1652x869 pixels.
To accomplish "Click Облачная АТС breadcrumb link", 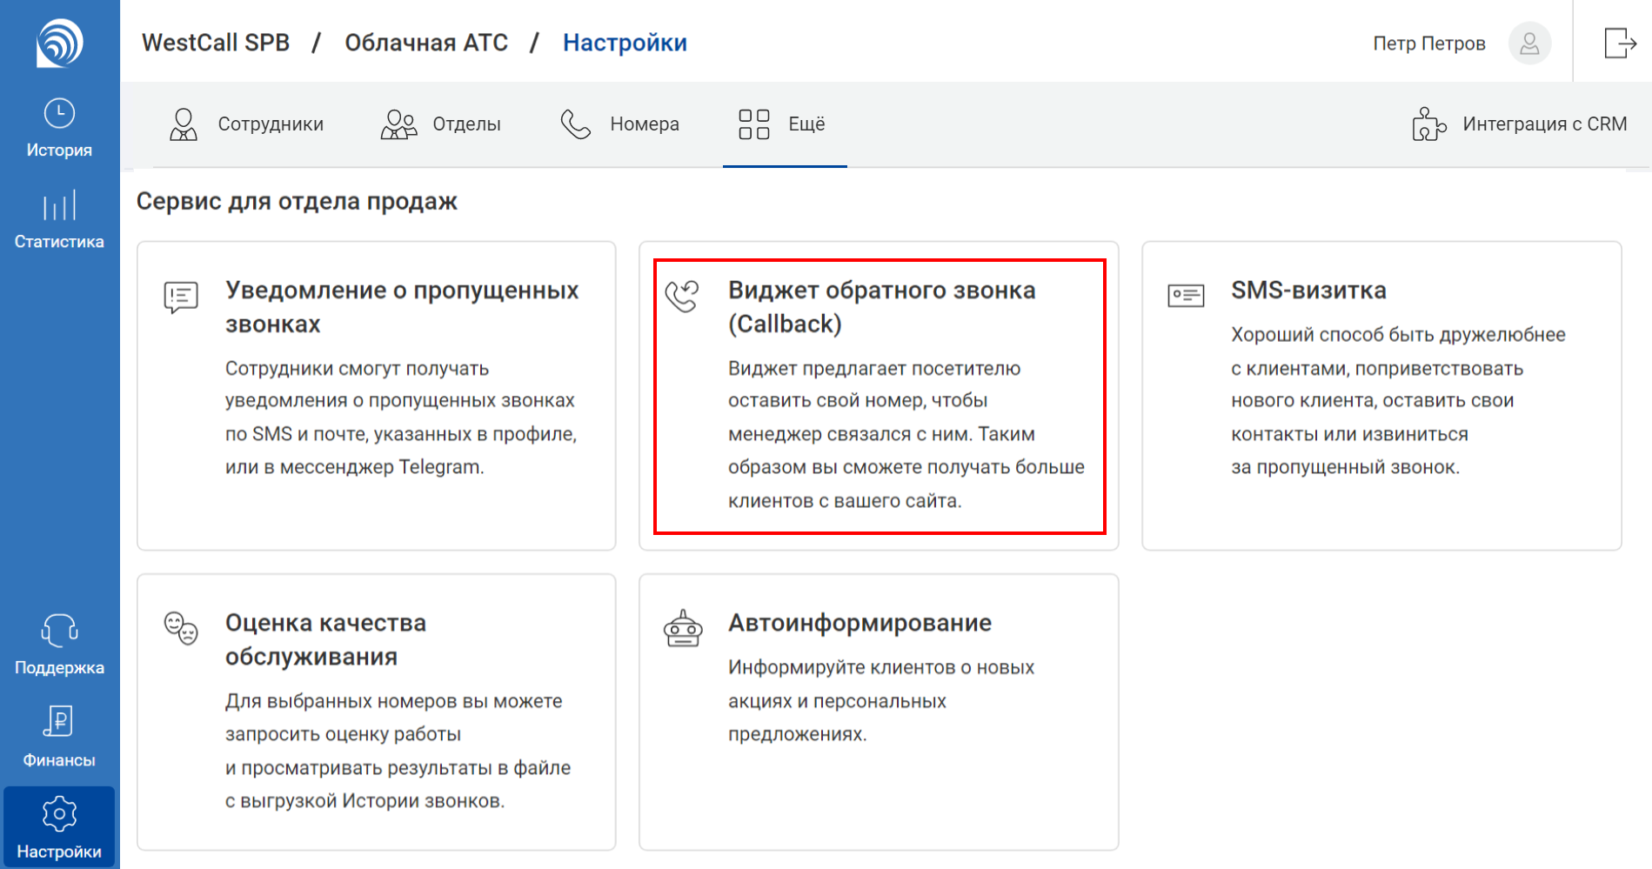I will (x=426, y=43).
